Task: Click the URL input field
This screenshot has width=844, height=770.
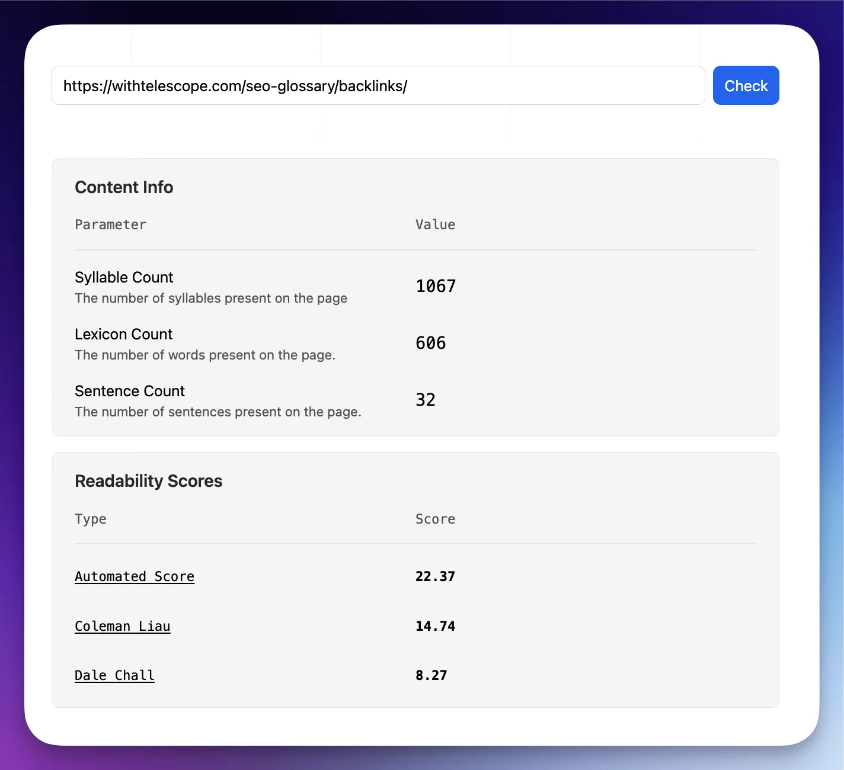Action: [x=378, y=85]
